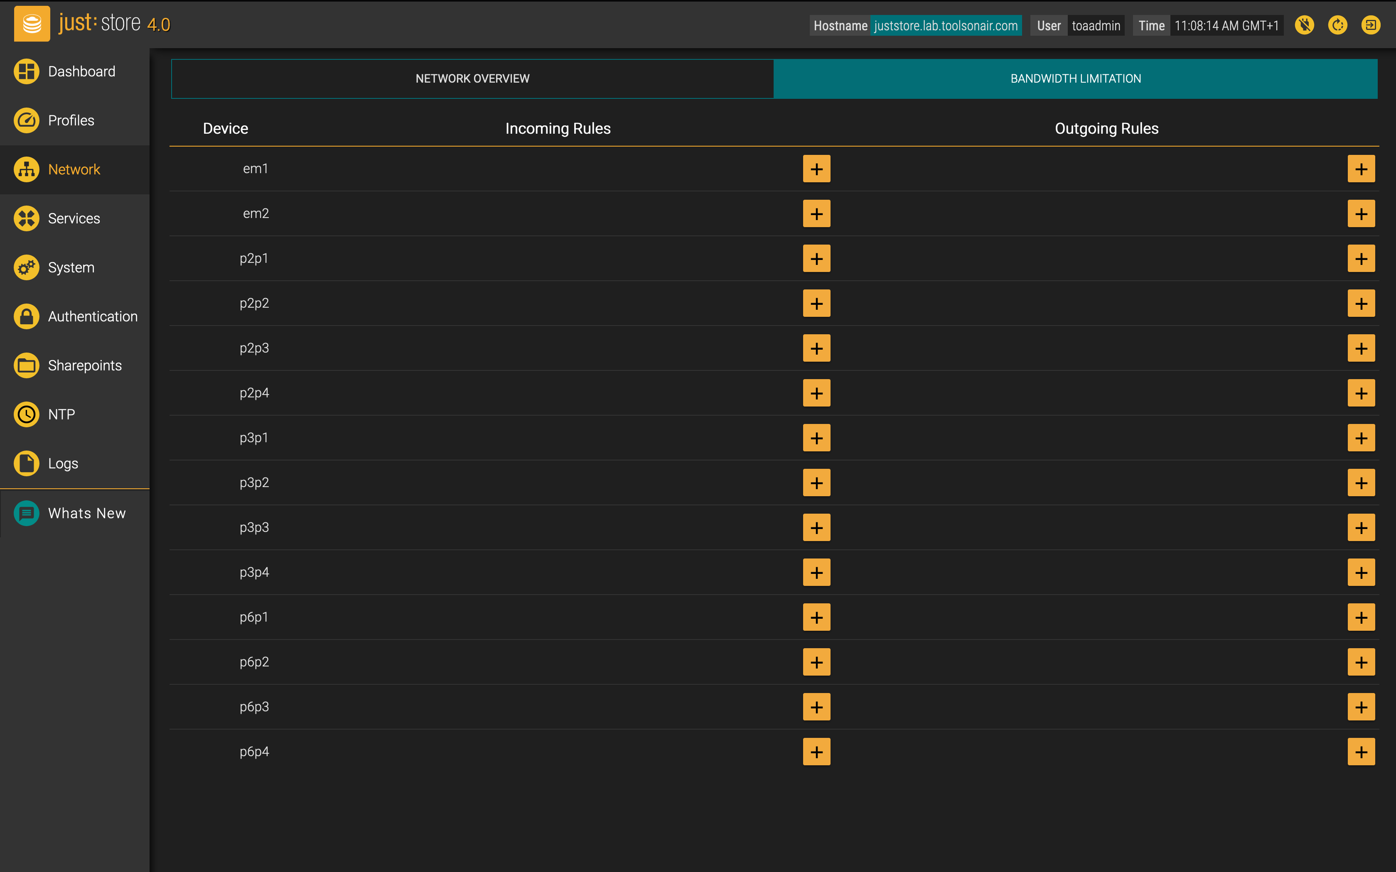Click the reboot circular arrow icon

[1338, 25]
